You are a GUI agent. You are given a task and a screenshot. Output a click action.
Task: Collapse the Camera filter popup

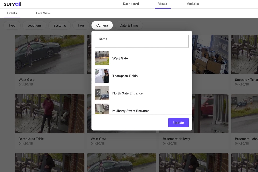(x=102, y=25)
